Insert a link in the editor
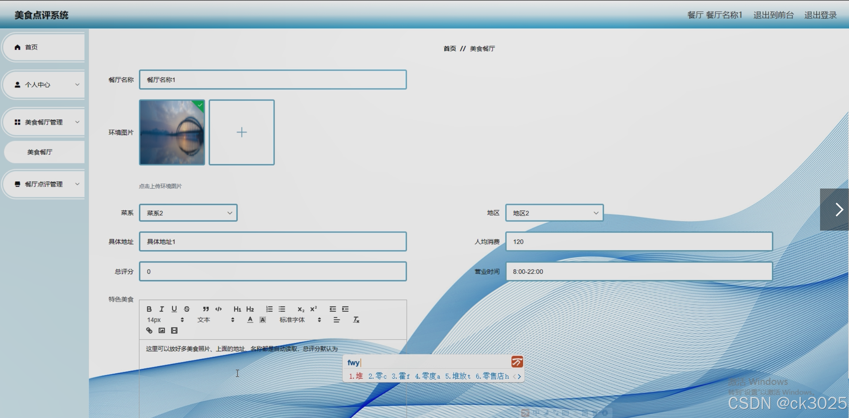Image resolution: width=849 pixels, height=418 pixels. [149, 330]
